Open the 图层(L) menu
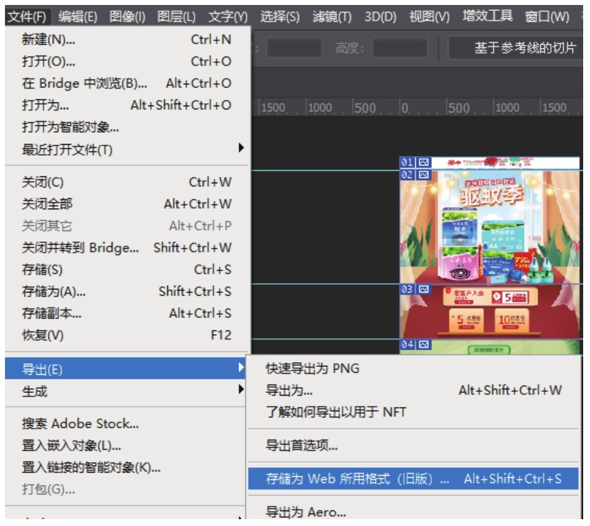 click(x=177, y=17)
